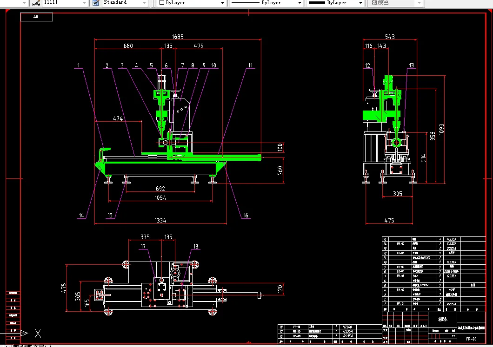Viewport: 493px width, 347px height.
Task: Click the table style icon beside Standard
Action: [96, 3]
